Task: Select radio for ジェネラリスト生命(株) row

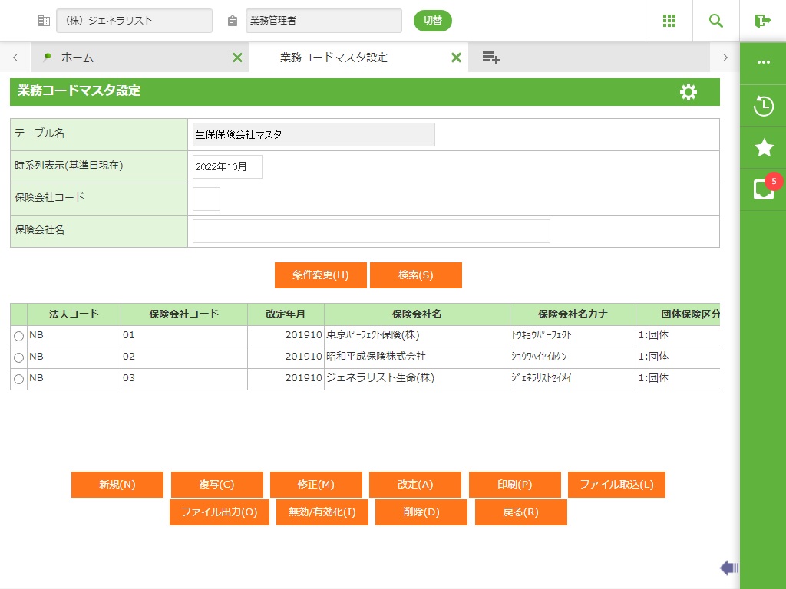Action: coord(18,379)
